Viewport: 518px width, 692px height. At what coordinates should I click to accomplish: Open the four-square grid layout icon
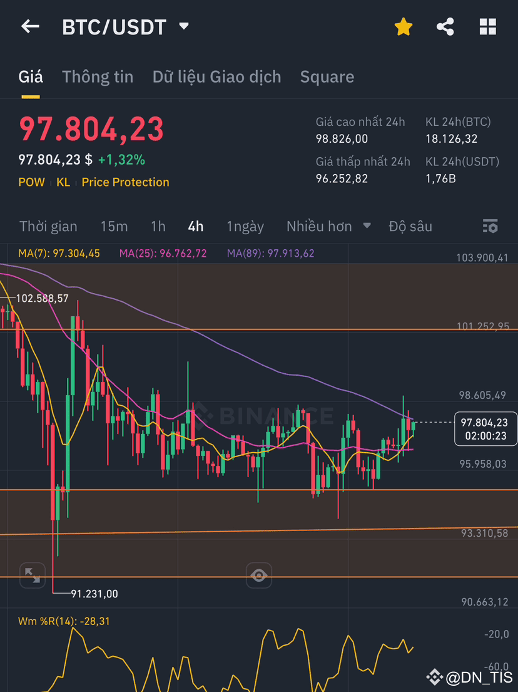(487, 27)
